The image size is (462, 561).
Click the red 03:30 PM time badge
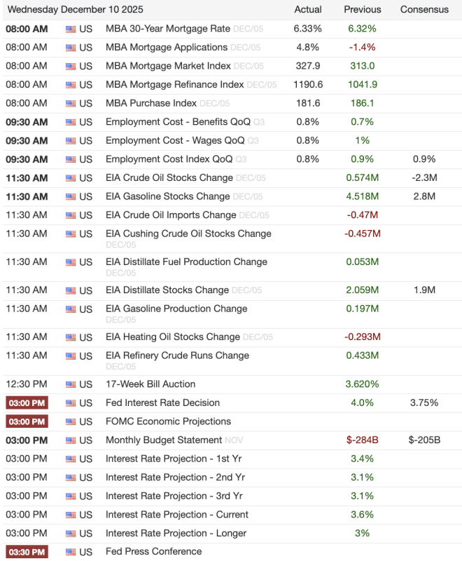(27, 552)
